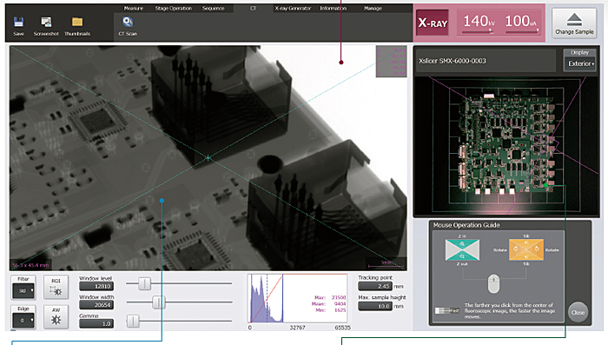Image resolution: width=608 pixels, height=345 pixels.
Task: Close the Mouse Operation Guide
Action: 578,312
